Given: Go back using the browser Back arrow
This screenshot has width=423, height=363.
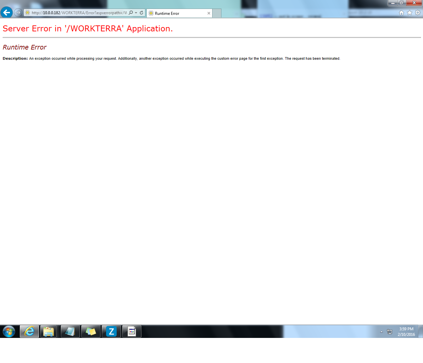Looking at the screenshot, I should 7,13.
